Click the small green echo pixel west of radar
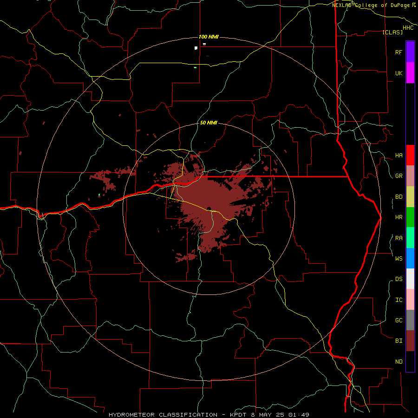The image size is (418, 418). click(99, 195)
